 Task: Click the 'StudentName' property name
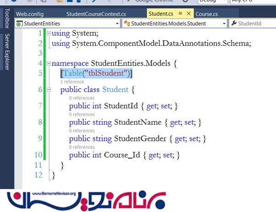[138, 123]
